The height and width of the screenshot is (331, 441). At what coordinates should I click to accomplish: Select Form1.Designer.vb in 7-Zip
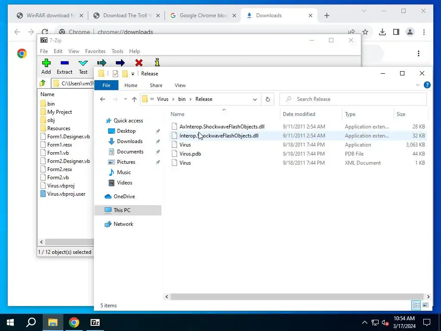(x=65, y=137)
